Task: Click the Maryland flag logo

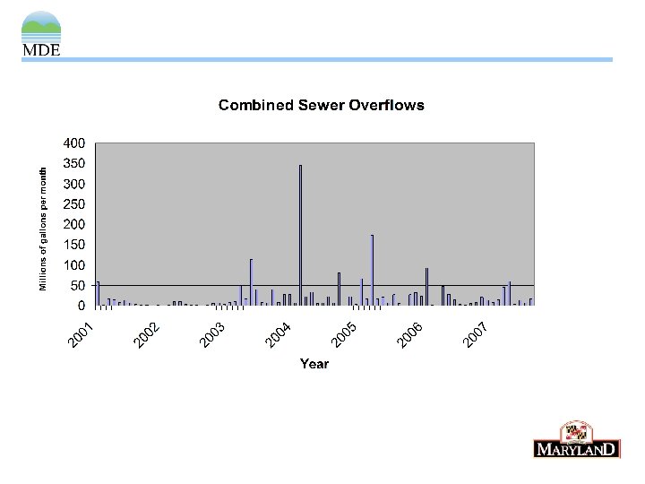Action: click(x=577, y=439)
